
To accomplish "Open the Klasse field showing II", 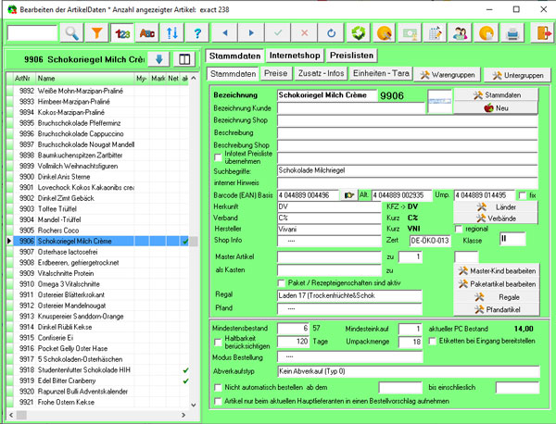I will click(x=512, y=240).
